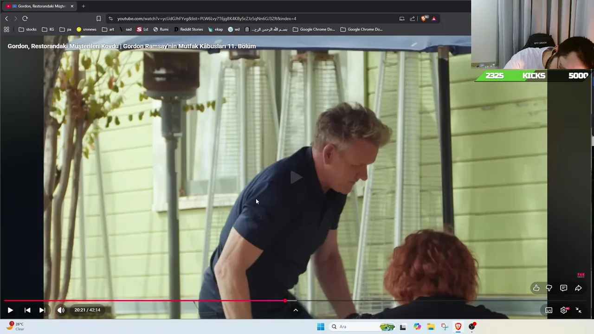Open cast/picture-in-picture icon in address bar
The width and height of the screenshot is (594, 334).
402,19
